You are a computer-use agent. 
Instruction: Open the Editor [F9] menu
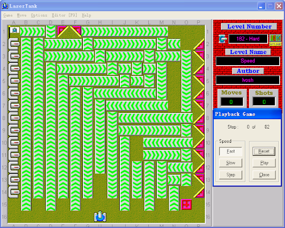click(x=64, y=15)
